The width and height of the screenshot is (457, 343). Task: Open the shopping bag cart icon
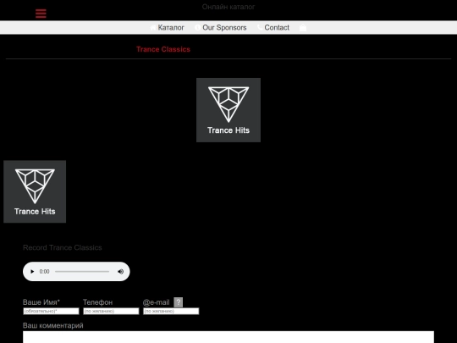[x=303, y=27]
